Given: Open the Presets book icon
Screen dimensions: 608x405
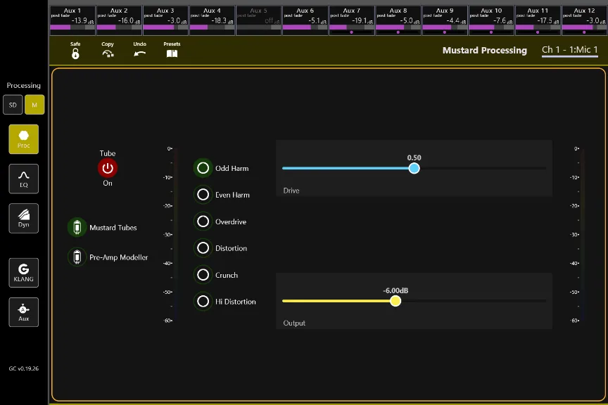Looking at the screenshot, I should 172,53.
